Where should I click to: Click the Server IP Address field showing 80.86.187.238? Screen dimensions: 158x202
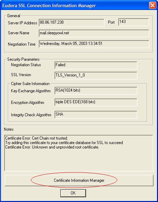click(72, 23)
